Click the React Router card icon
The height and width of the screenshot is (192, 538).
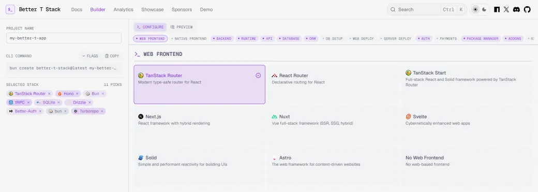pyautogui.click(x=275, y=76)
